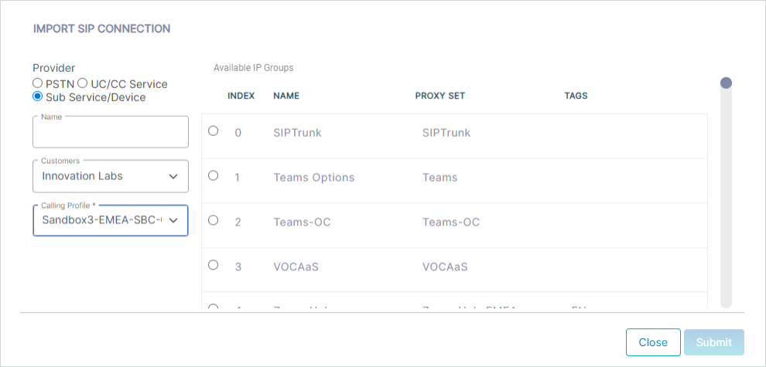Viewport: 766px width, 367px height.
Task: Click the NAME column header
Action: pos(286,96)
